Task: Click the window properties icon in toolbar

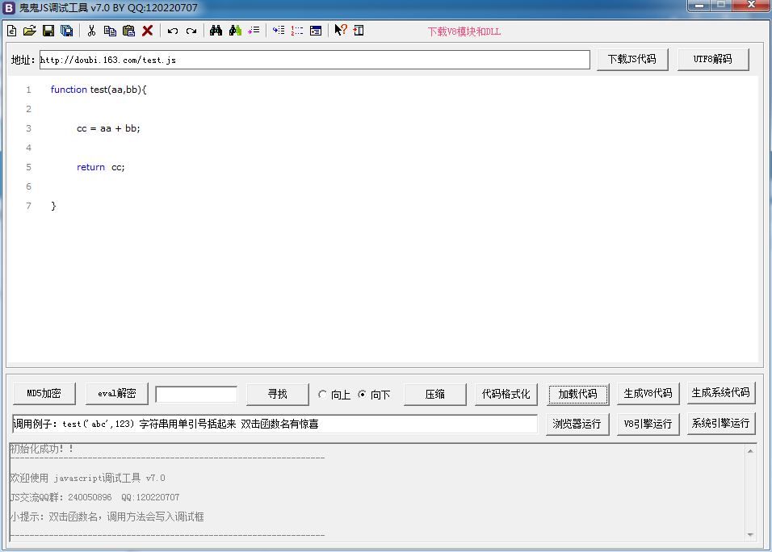Action: click(316, 31)
